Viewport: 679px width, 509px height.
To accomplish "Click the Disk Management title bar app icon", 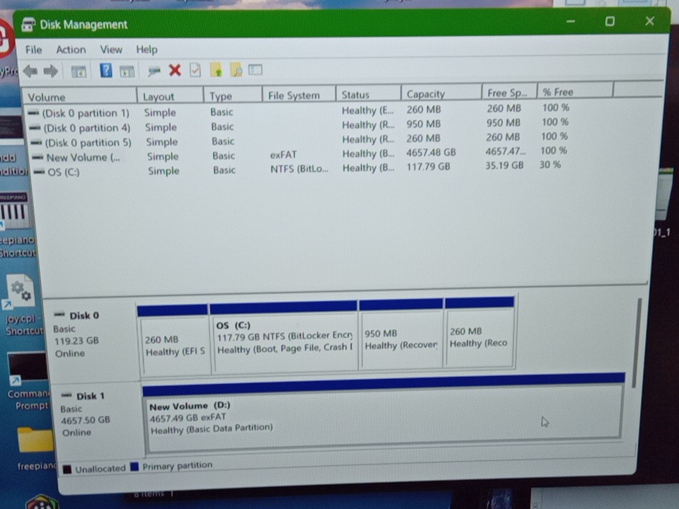I will click(x=28, y=24).
